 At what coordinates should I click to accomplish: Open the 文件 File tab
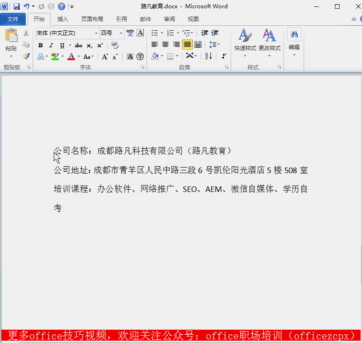(13, 19)
